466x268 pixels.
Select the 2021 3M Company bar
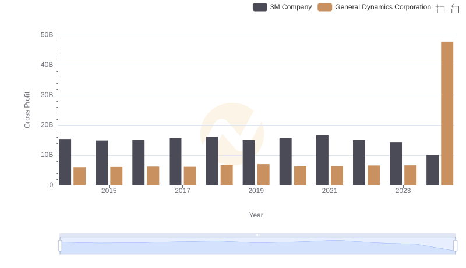[x=322, y=160]
